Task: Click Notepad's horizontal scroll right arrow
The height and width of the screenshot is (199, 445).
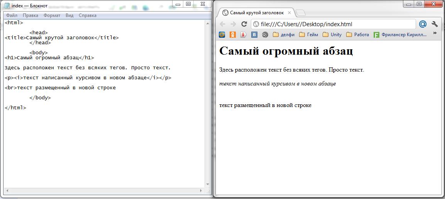Action: tap(201, 191)
